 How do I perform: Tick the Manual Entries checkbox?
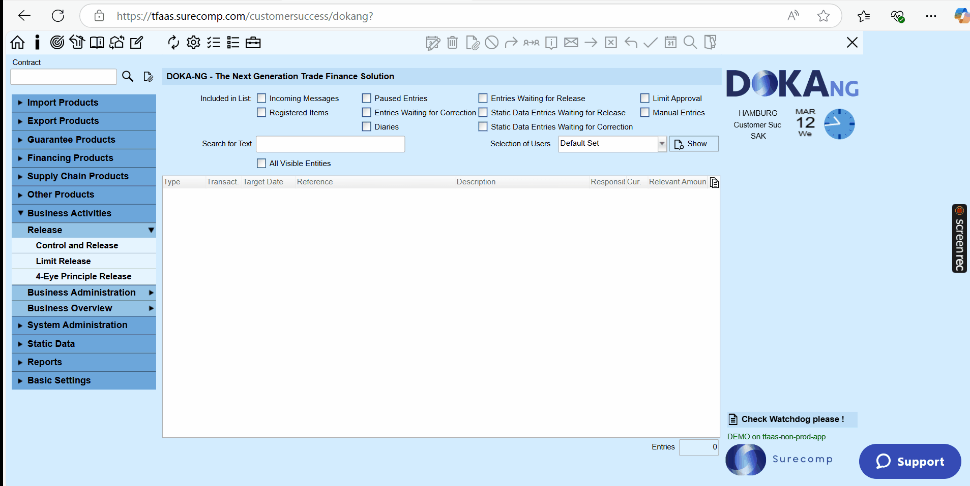(644, 112)
